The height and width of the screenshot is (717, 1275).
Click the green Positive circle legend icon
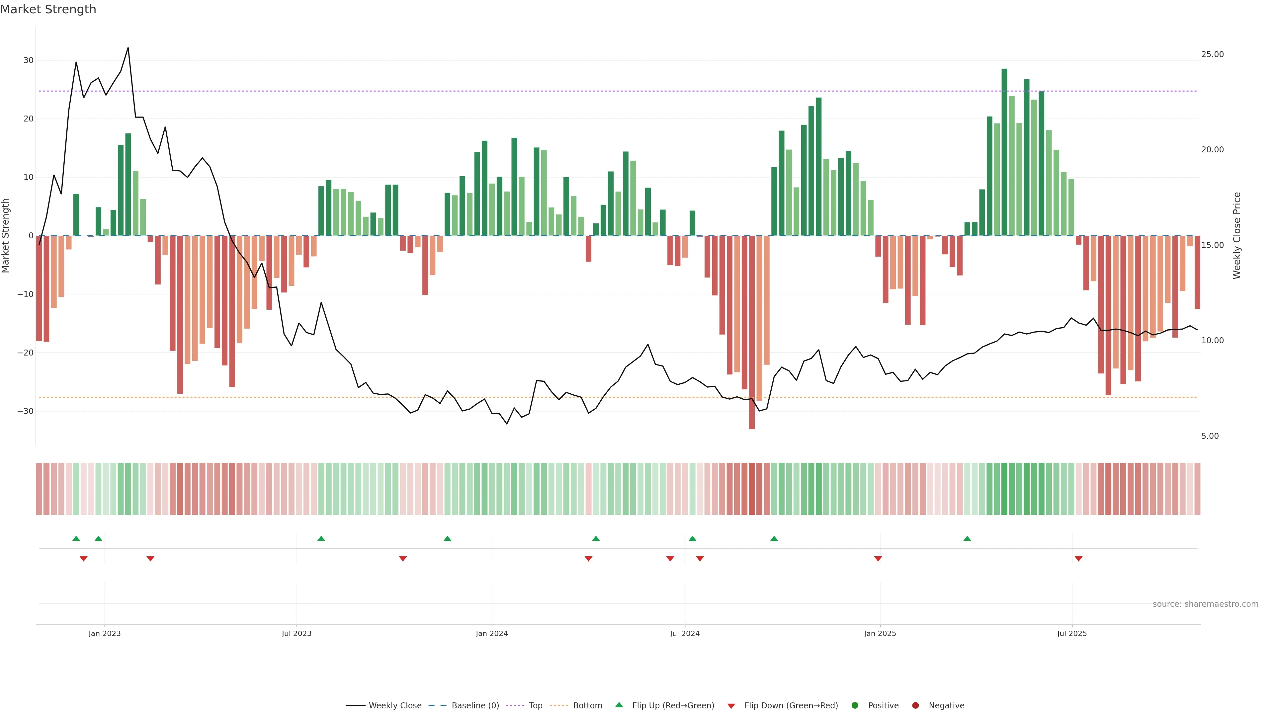pos(855,705)
